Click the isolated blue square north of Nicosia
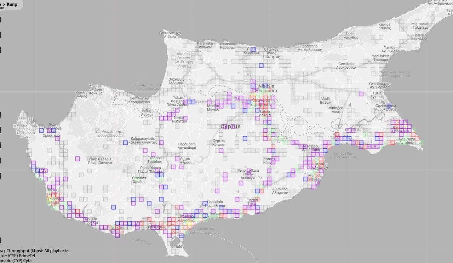This screenshot has height=263, width=453. [x=261, y=65]
